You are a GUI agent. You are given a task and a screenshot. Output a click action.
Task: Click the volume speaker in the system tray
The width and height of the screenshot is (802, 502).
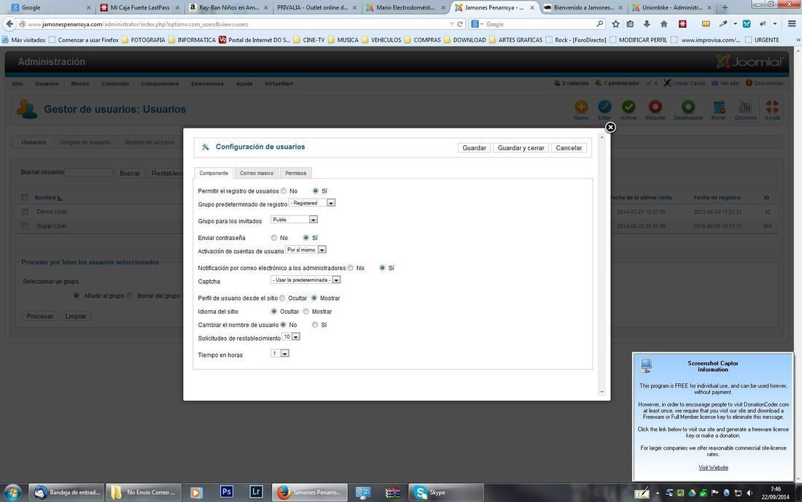click(x=750, y=493)
